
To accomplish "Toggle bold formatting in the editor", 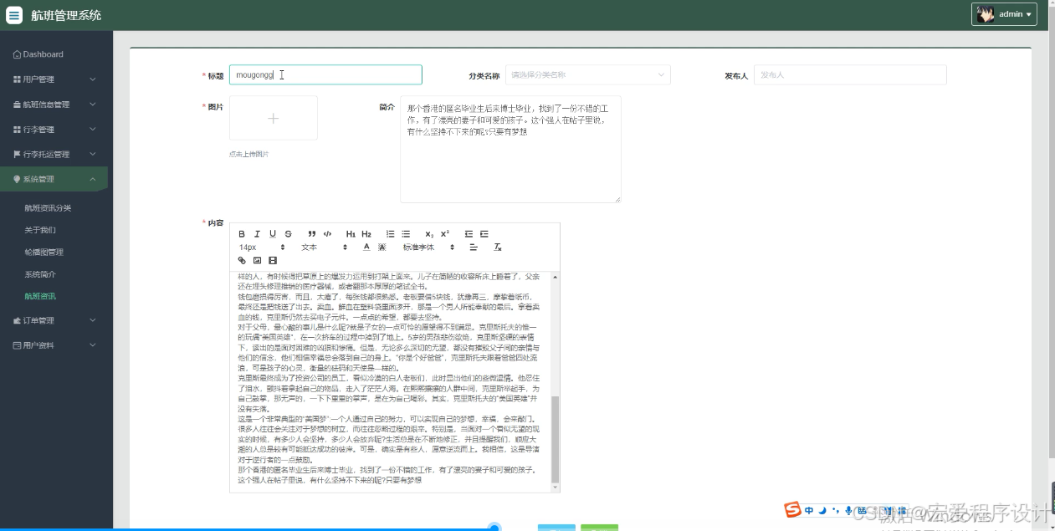I will pos(242,234).
